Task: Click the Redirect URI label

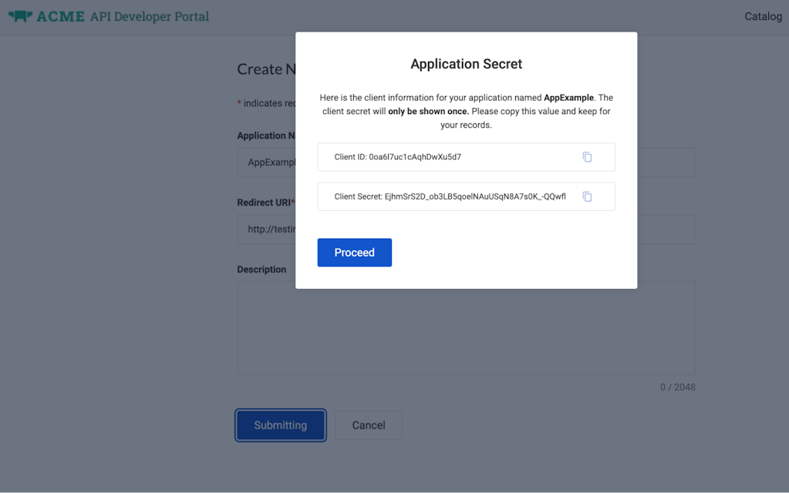Action: coord(264,203)
